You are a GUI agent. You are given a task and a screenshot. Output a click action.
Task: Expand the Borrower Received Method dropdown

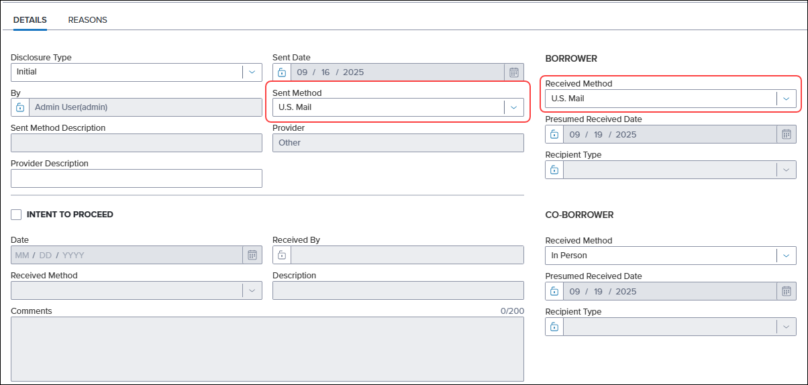point(786,99)
